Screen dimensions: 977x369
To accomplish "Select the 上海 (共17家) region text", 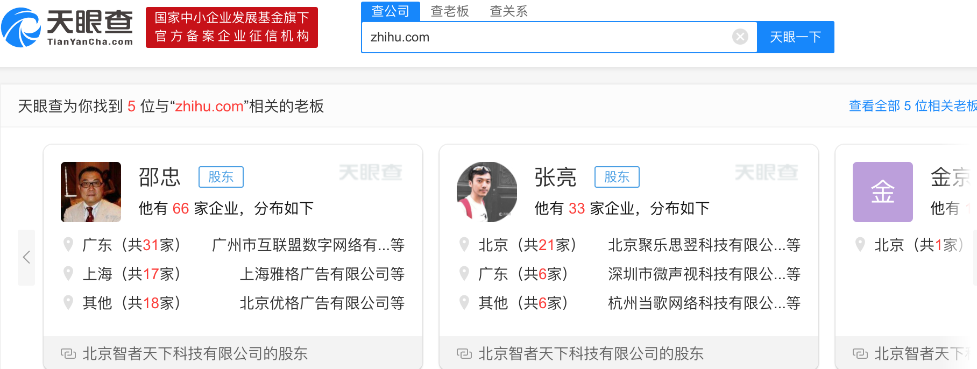I will (x=132, y=274).
